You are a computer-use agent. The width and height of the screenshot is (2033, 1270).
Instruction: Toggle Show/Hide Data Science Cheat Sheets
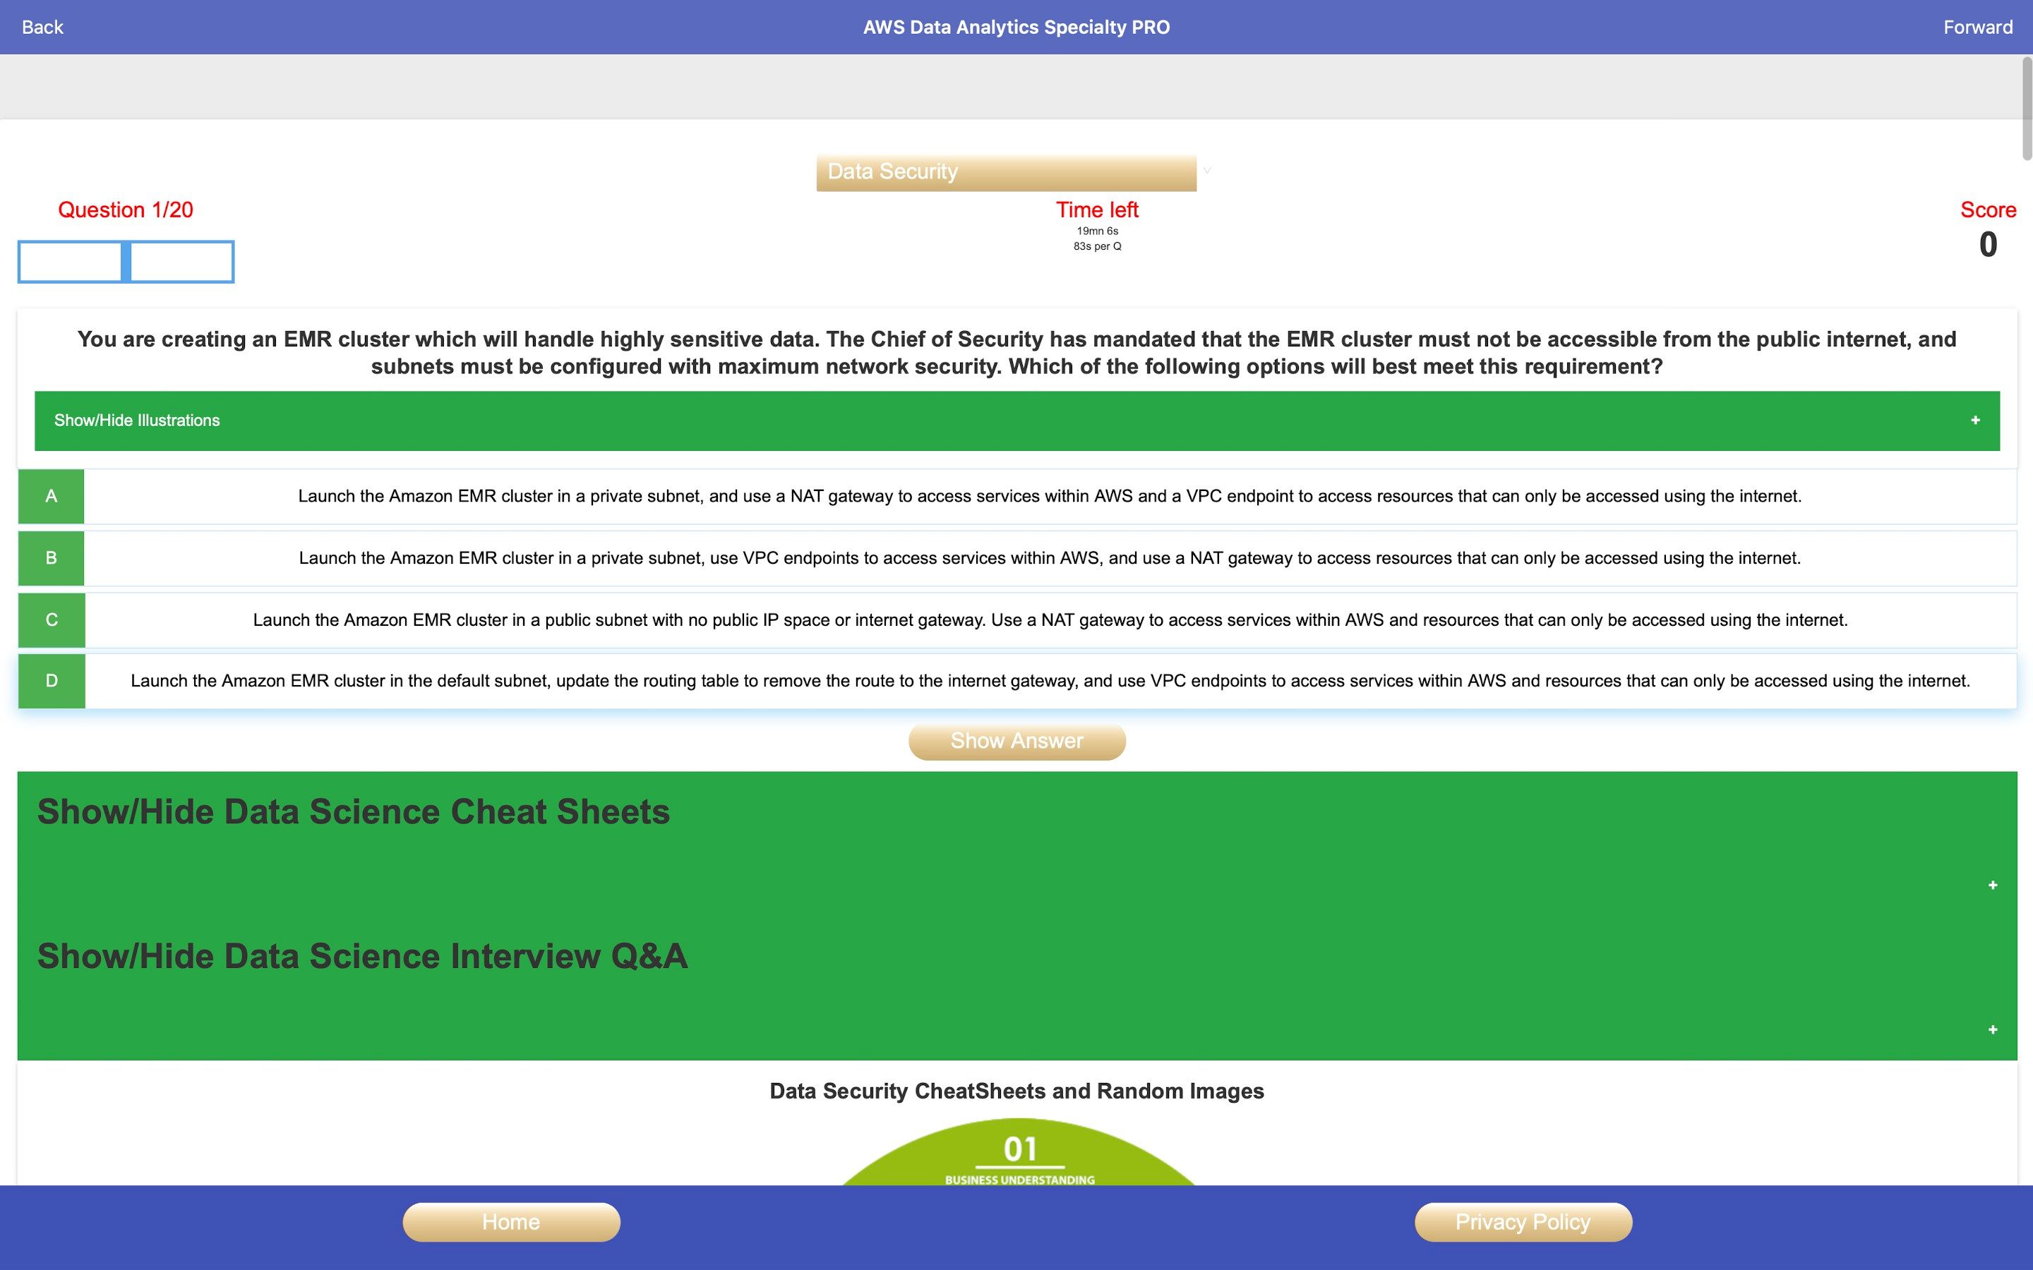coord(1016,842)
